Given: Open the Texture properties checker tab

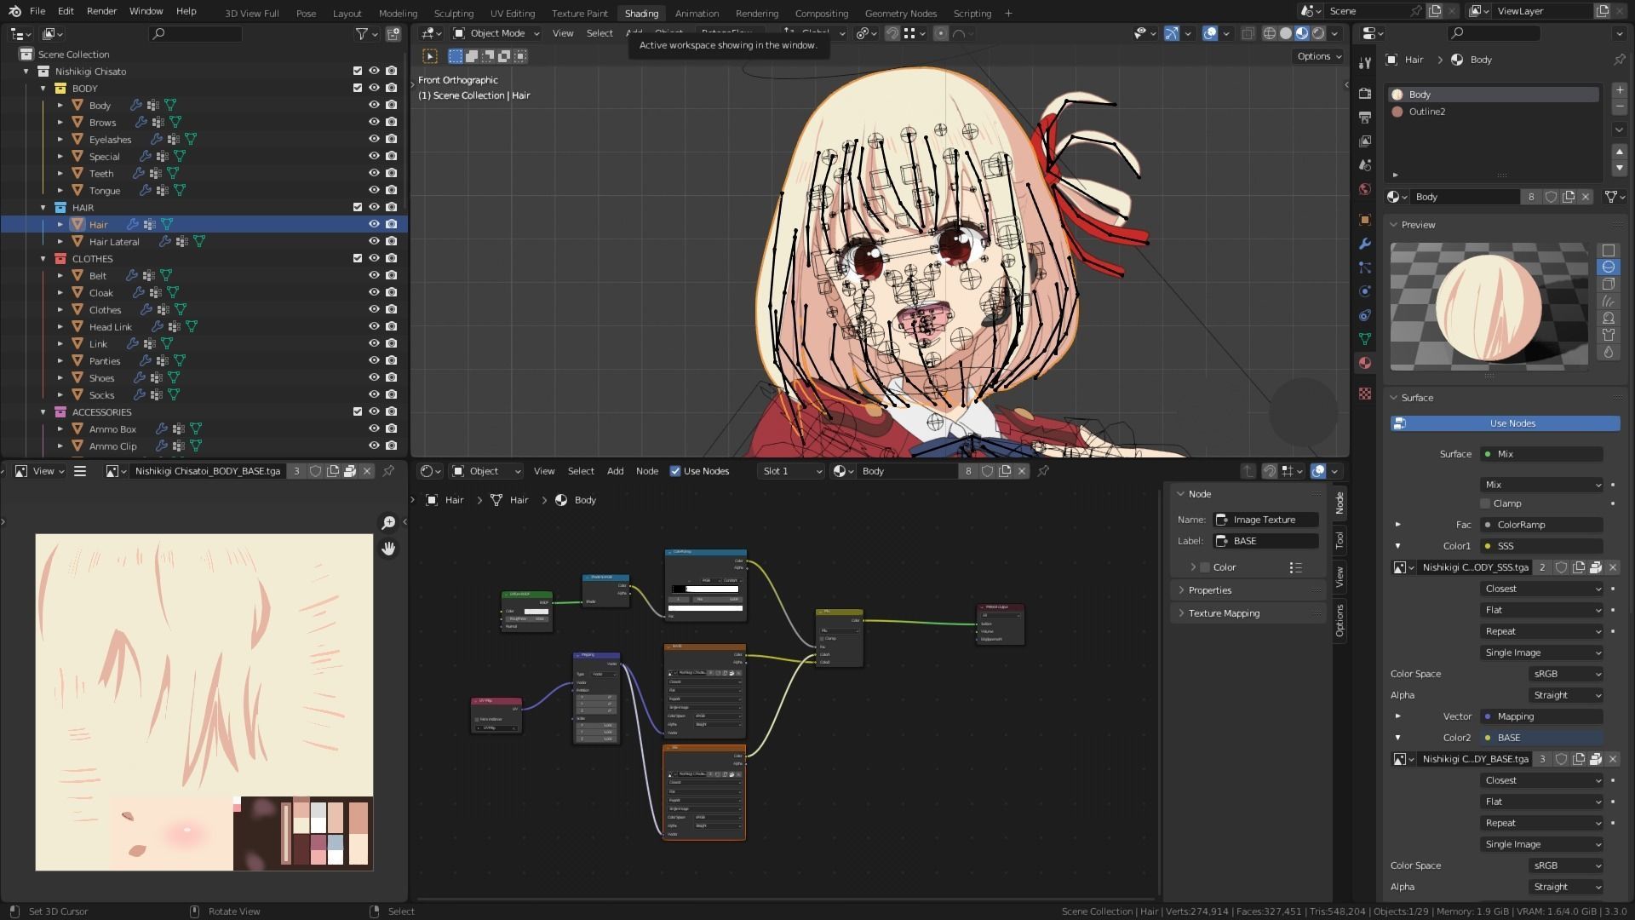Looking at the screenshot, I should (1365, 394).
